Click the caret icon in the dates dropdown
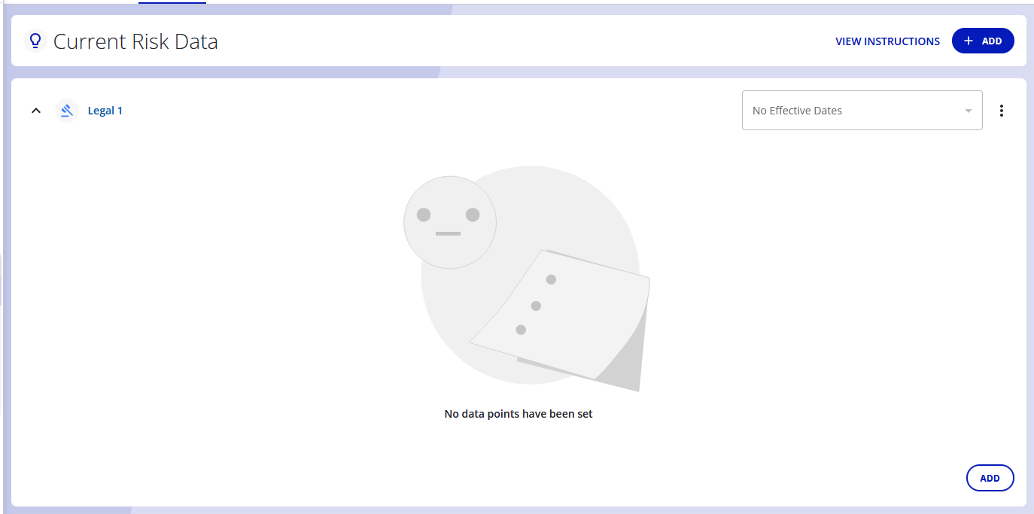This screenshot has height=514, width=1034. pos(968,110)
